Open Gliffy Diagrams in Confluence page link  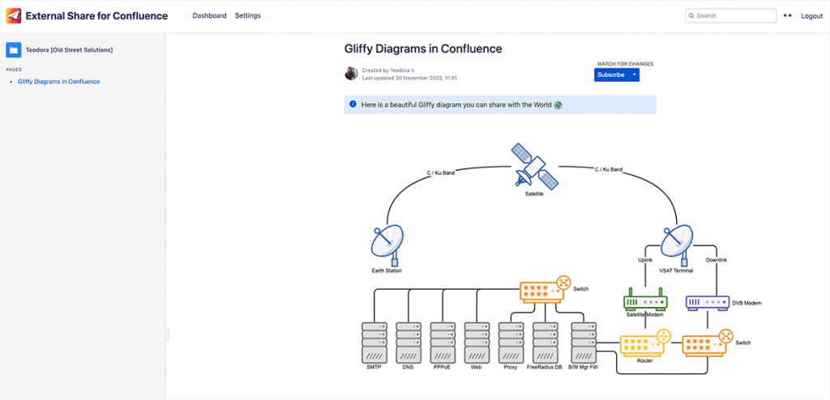click(x=59, y=82)
